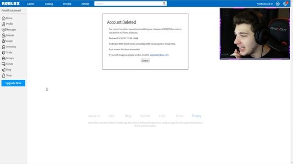Open the About Us footer link
The height and width of the screenshot is (164, 293).
point(94,116)
